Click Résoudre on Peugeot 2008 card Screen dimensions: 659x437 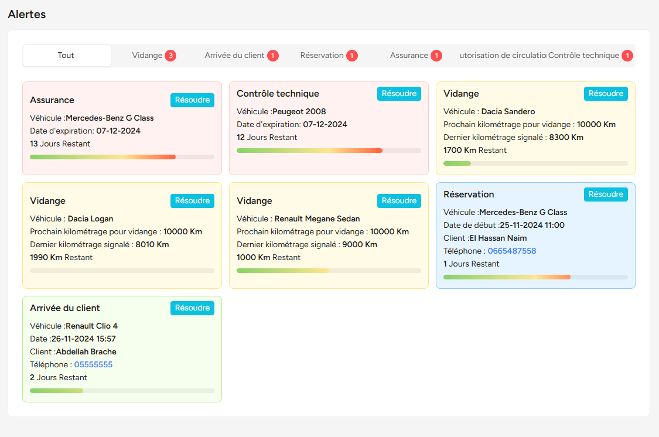[x=399, y=94]
